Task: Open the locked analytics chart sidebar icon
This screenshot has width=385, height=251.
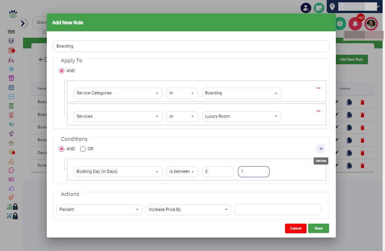Action: click(12, 207)
